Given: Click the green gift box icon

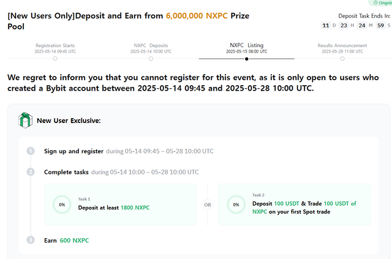Looking at the screenshot, I should click(25, 120).
